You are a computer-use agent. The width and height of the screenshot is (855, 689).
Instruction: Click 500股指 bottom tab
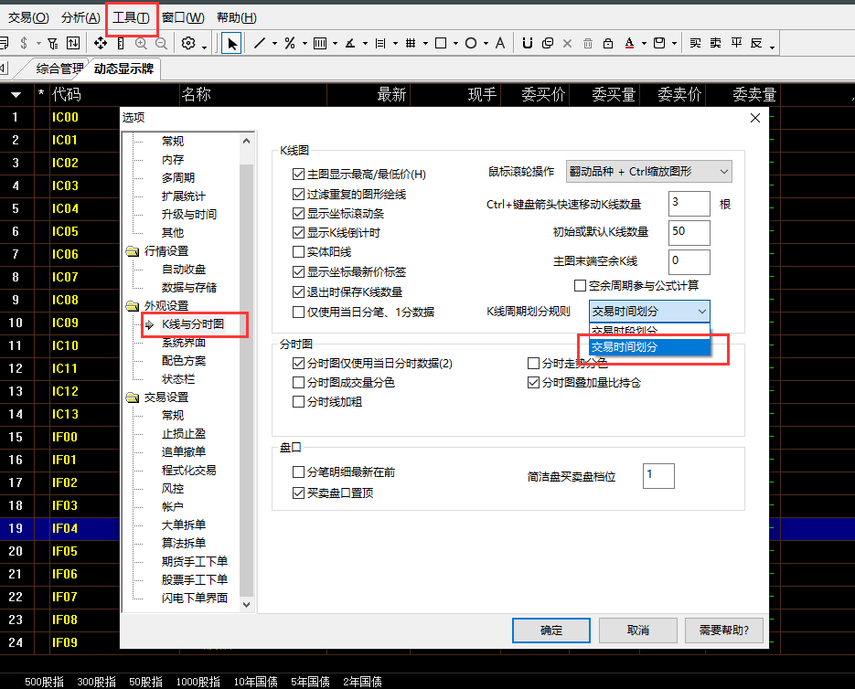pyautogui.click(x=44, y=682)
